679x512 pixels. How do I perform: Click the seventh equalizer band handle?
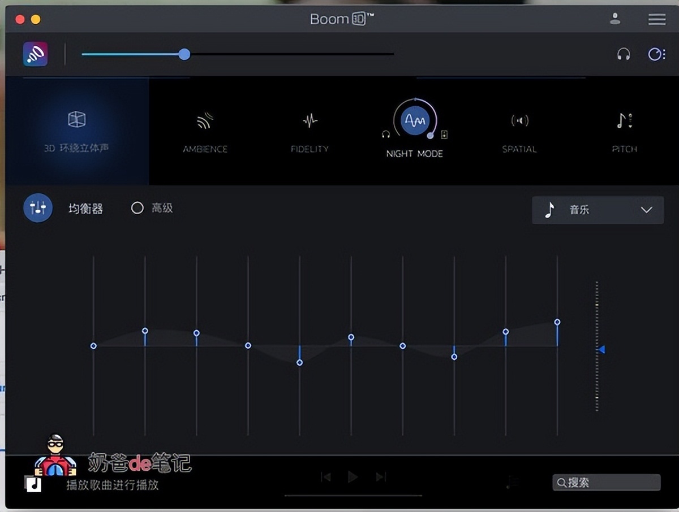point(402,345)
